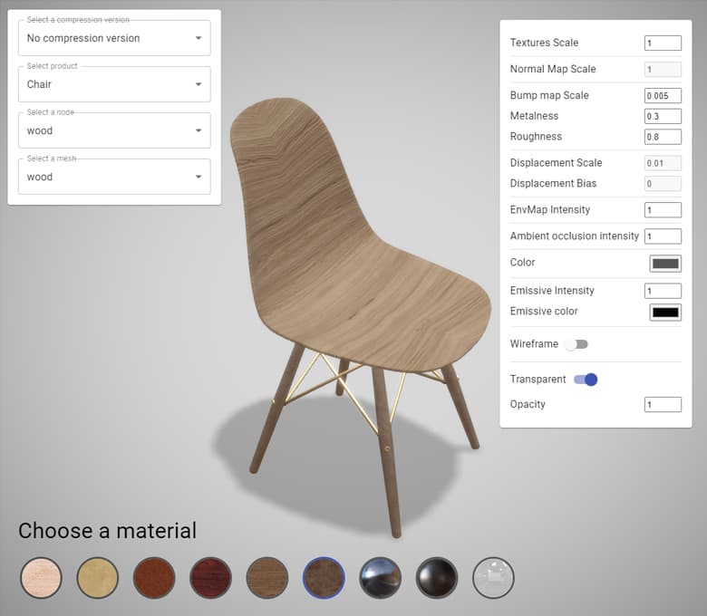Pick the reddish-brown mahogany material swatch

[154, 578]
